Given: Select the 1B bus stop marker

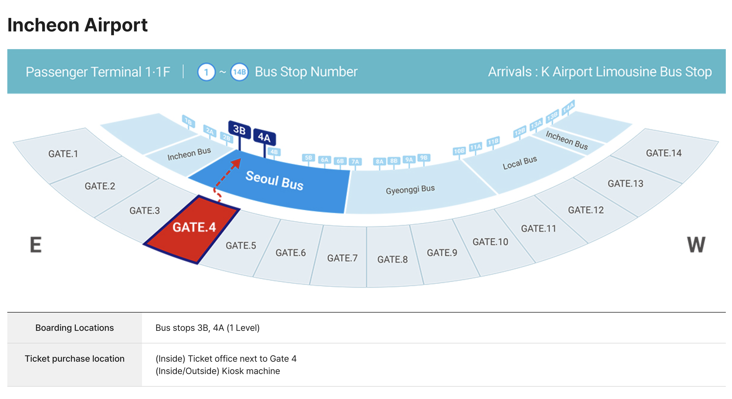Looking at the screenshot, I should (x=188, y=121).
